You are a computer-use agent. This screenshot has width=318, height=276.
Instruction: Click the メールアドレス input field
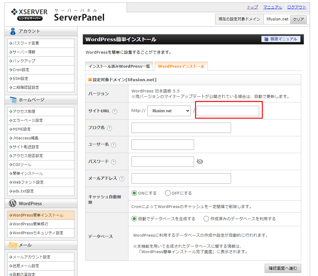pyautogui.click(x=181, y=178)
